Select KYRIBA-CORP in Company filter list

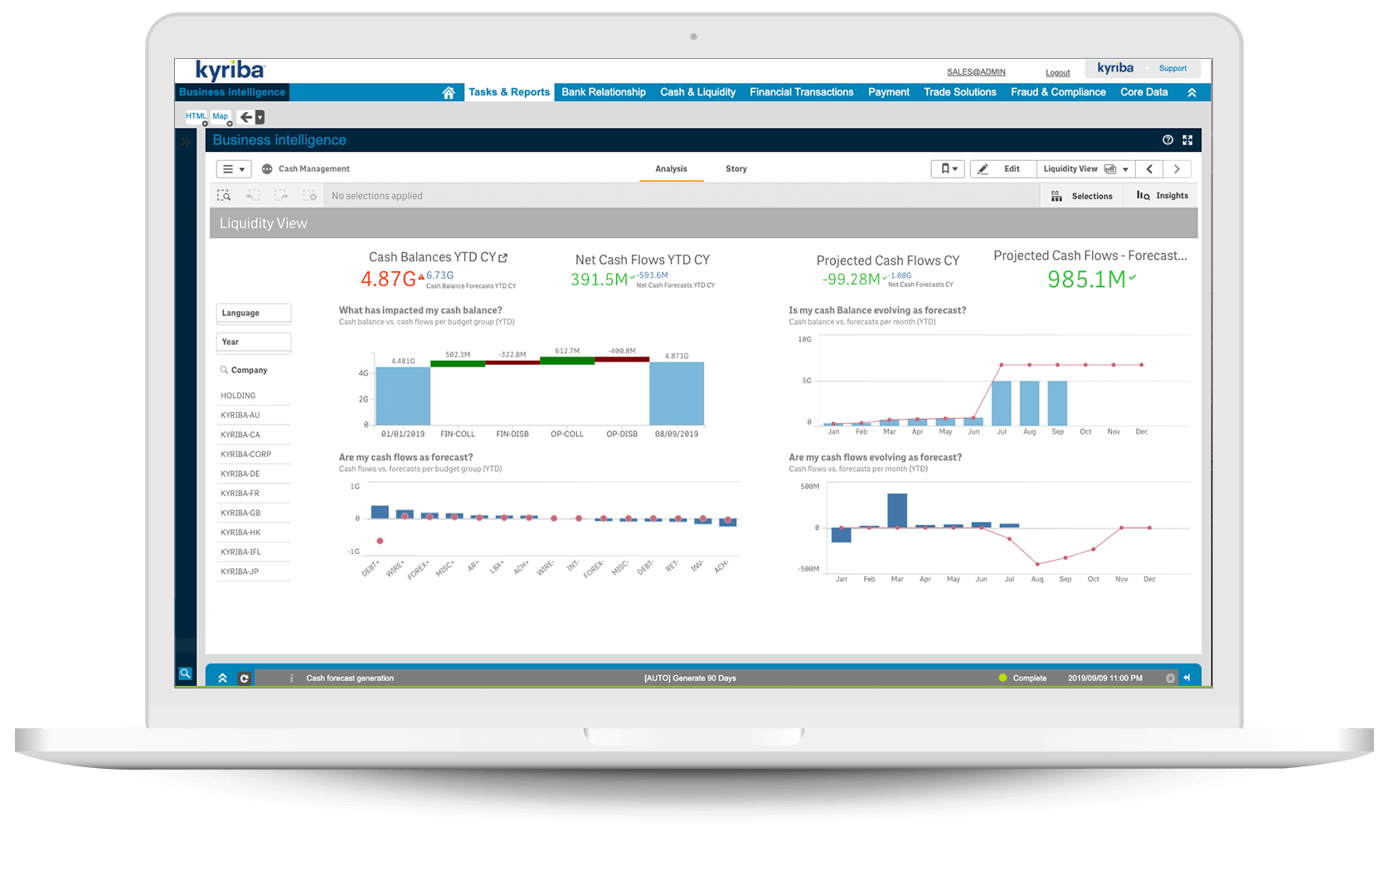tap(246, 455)
